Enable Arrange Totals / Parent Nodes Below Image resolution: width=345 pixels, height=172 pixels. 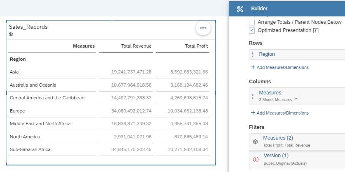pyautogui.click(x=252, y=22)
